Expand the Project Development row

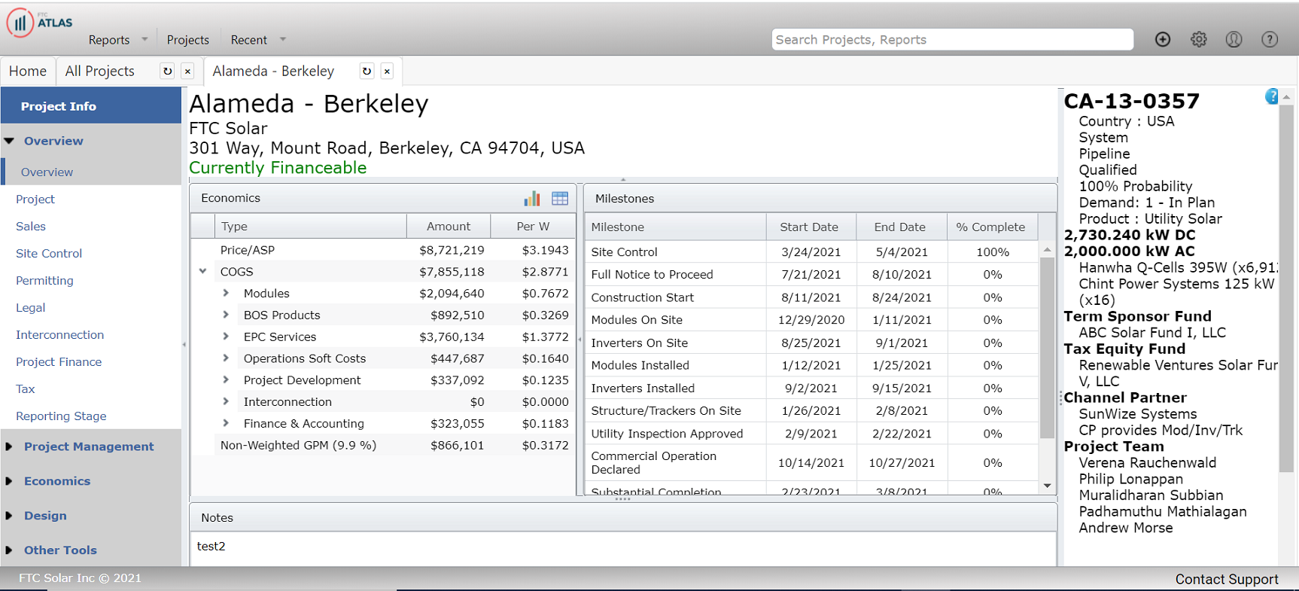(226, 380)
